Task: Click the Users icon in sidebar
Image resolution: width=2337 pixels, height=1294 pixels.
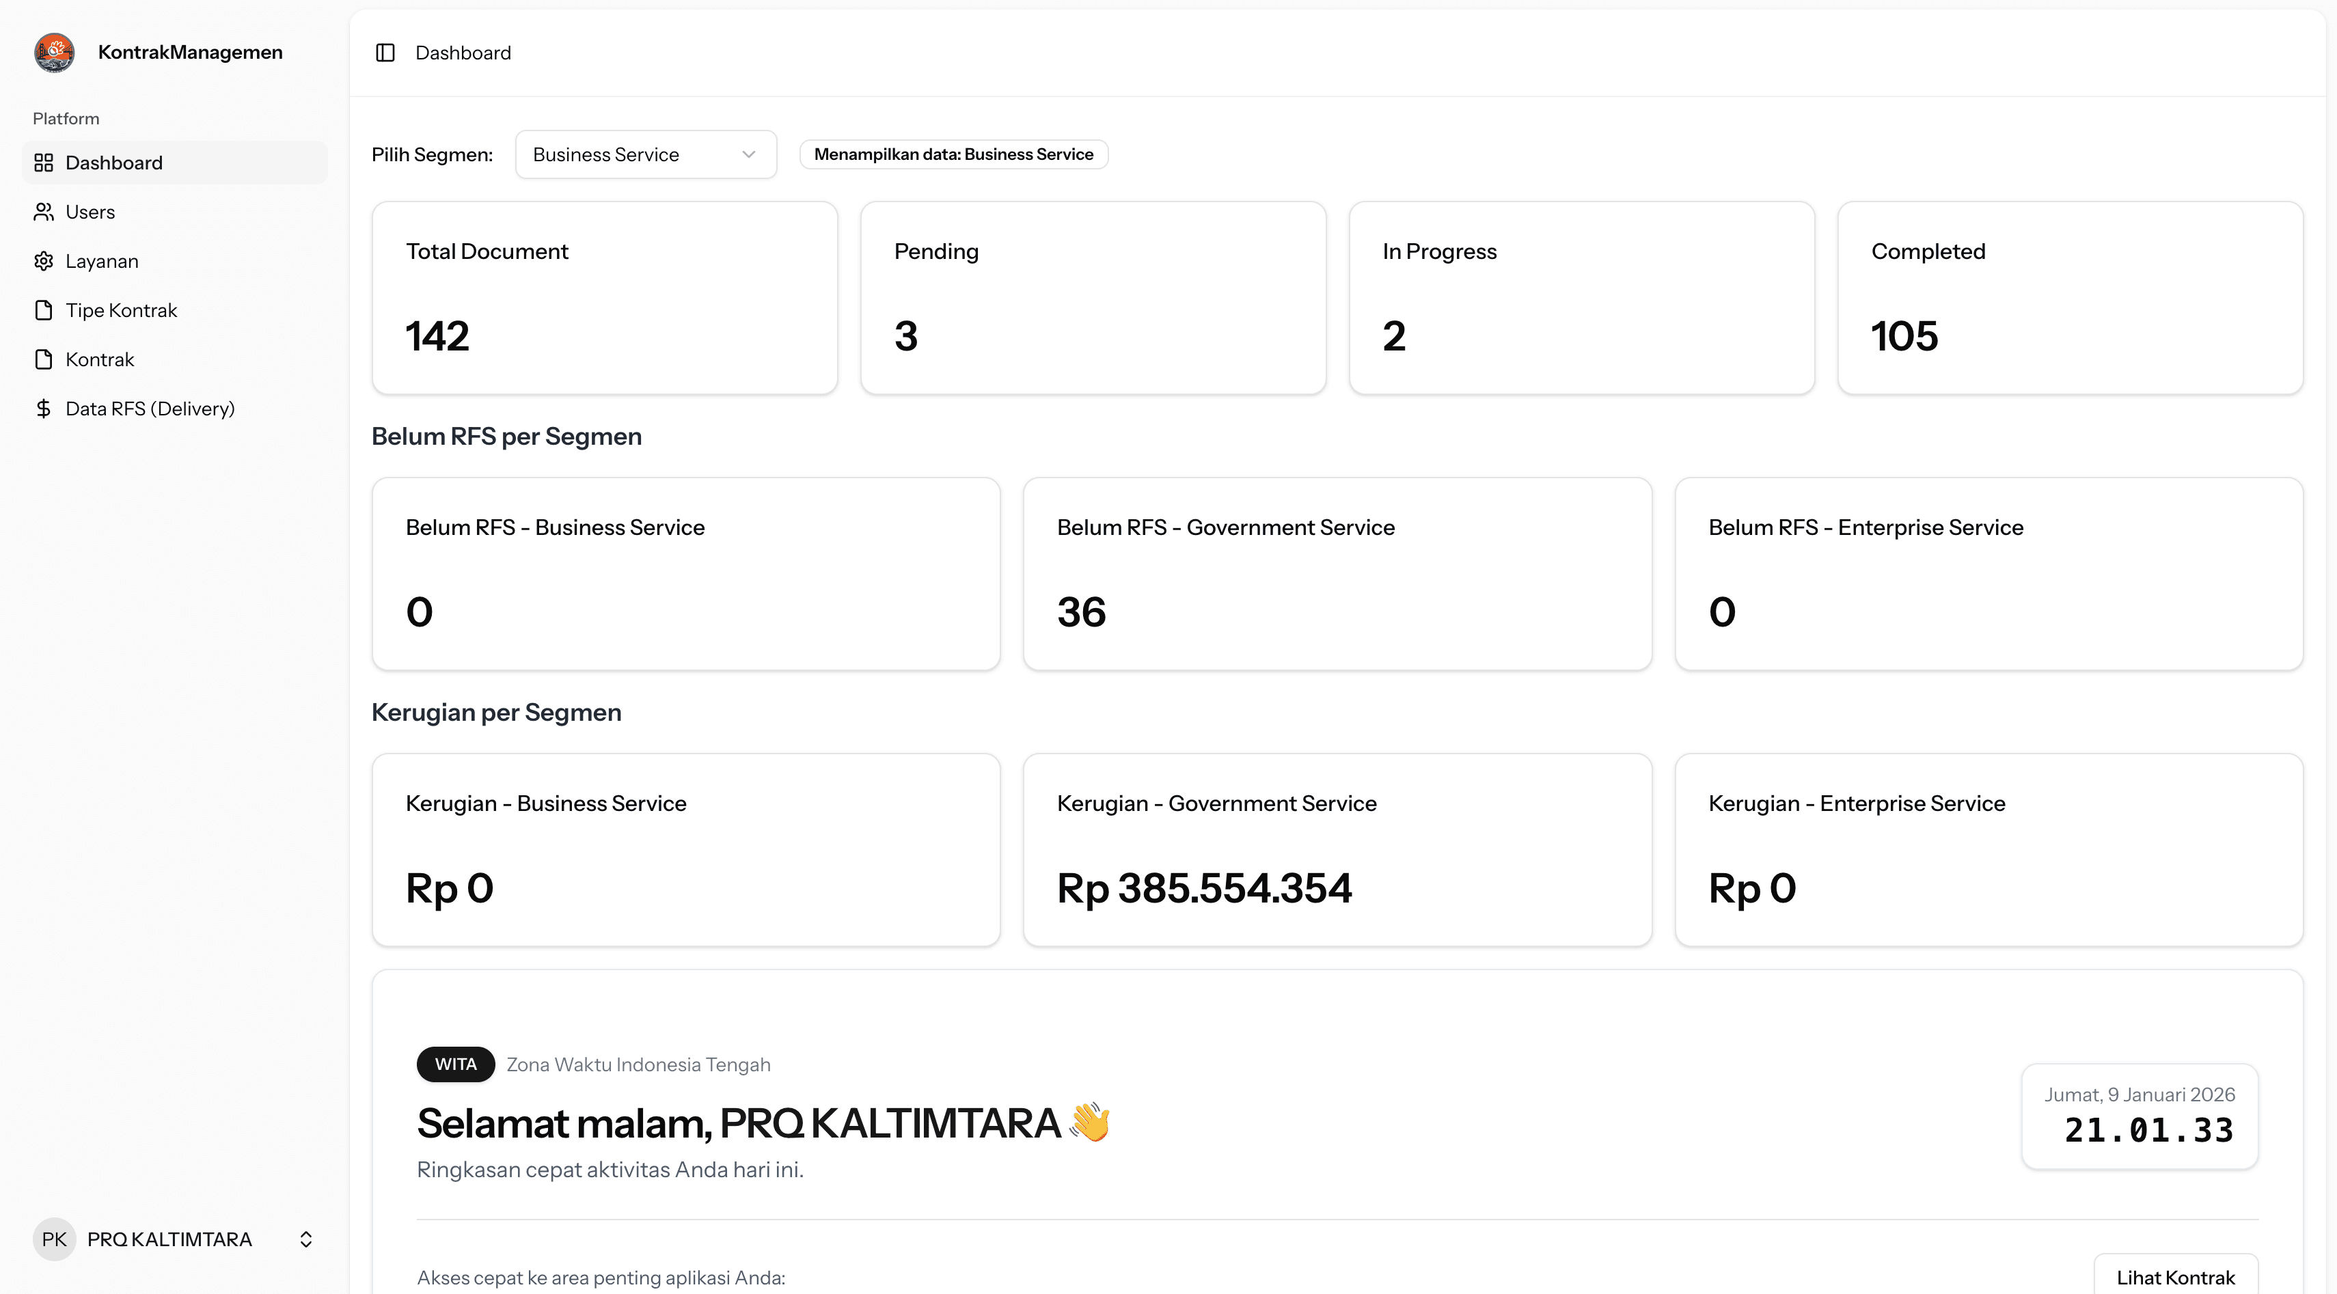Action: (44, 211)
